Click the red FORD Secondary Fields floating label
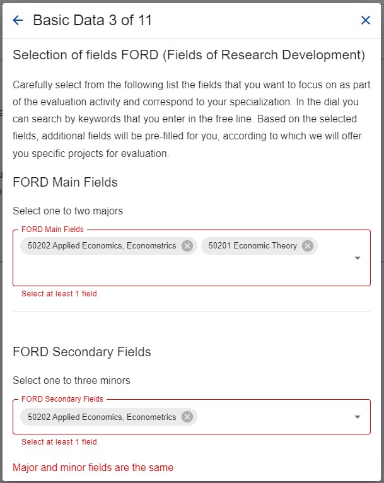The width and height of the screenshot is (384, 483). pos(62,399)
